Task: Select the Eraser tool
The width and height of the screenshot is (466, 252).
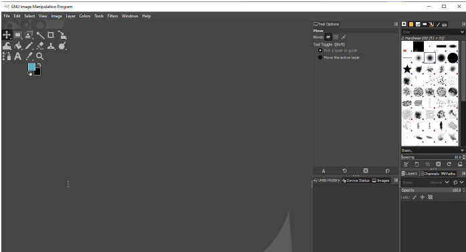Action: [40, 45]
